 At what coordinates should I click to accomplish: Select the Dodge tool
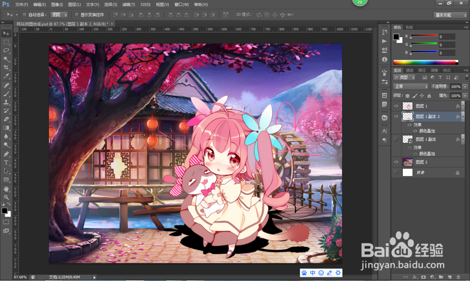[x=6, y=145]
